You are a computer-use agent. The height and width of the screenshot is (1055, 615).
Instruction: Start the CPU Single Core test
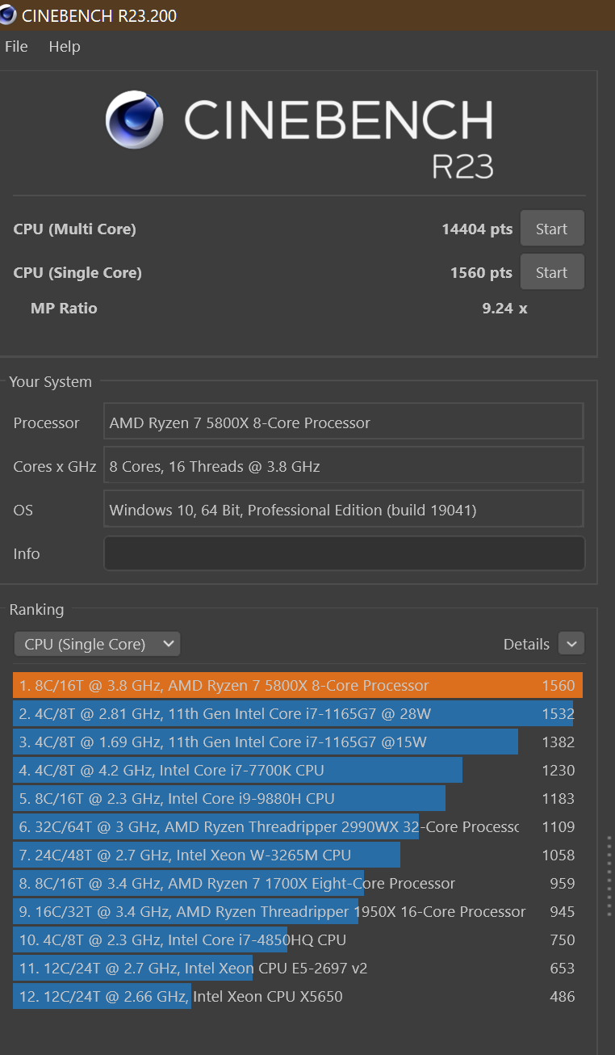point(551,272)
